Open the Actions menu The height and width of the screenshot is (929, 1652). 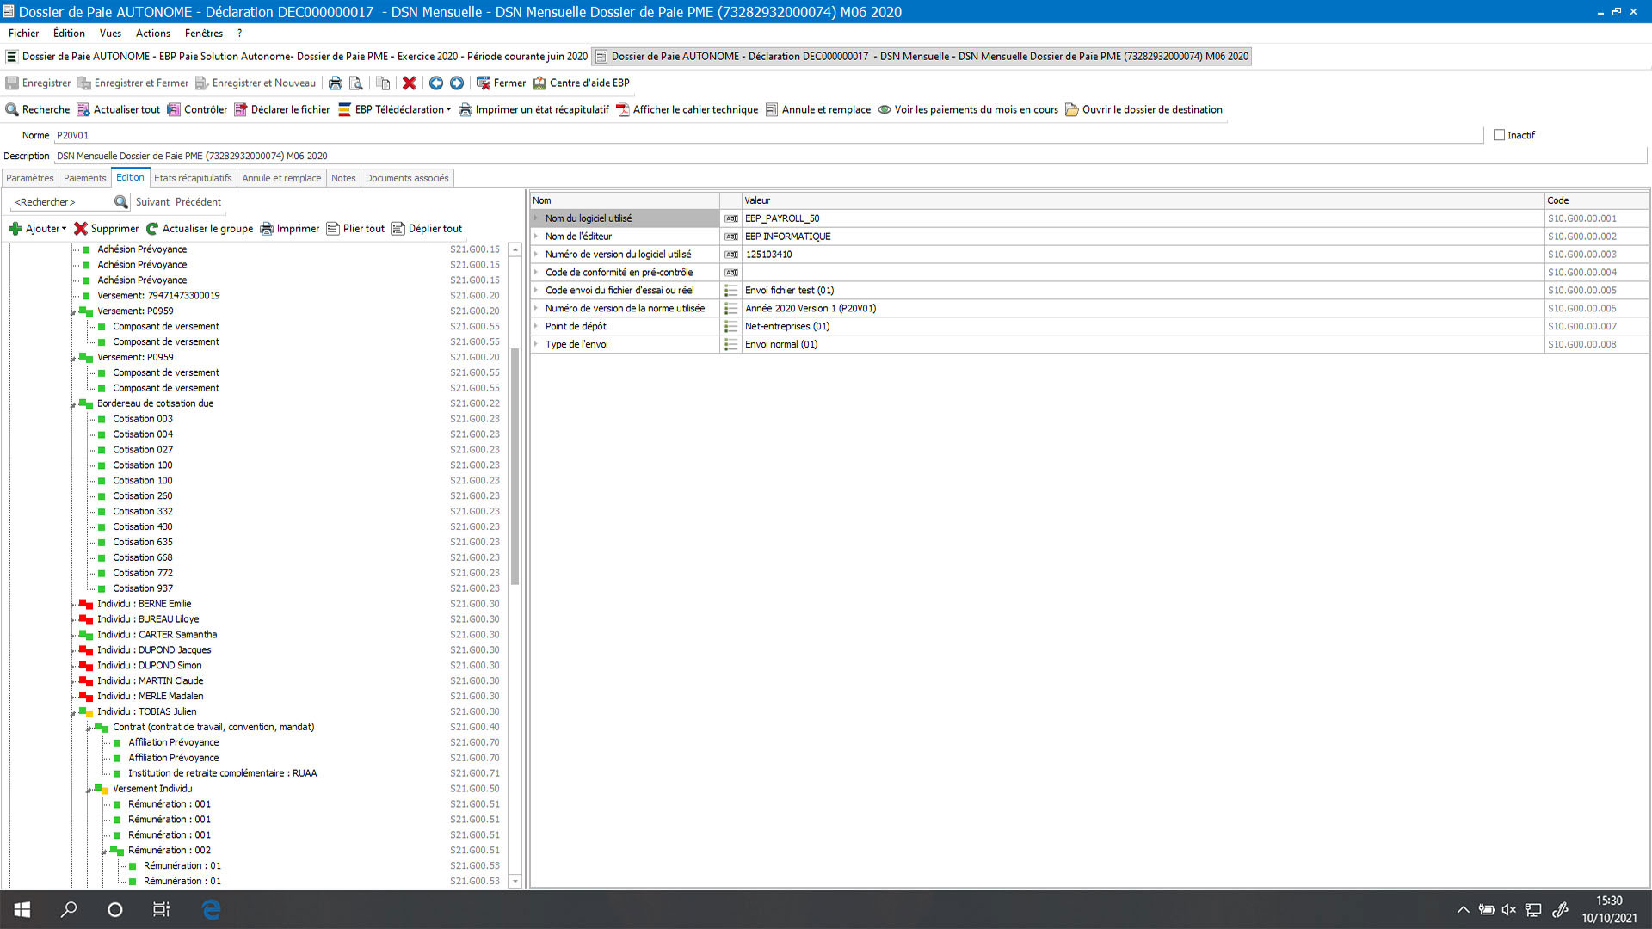tap(153, 33)
